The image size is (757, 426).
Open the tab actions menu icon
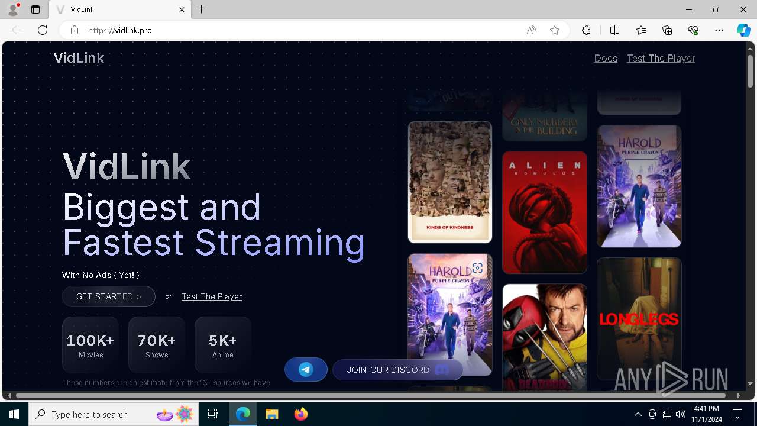(x=35, y=9)
